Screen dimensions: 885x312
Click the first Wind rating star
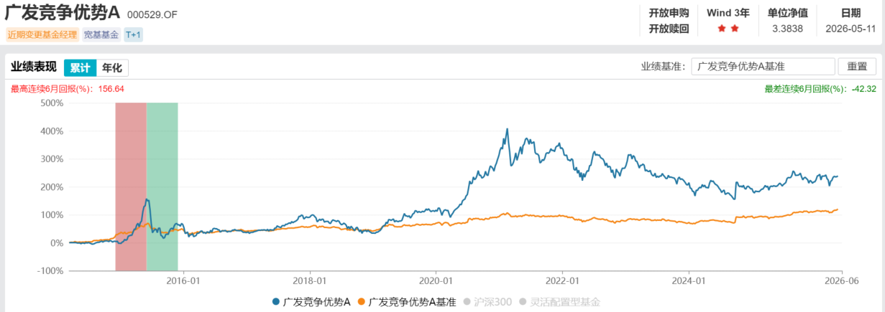tap(721, 29)
